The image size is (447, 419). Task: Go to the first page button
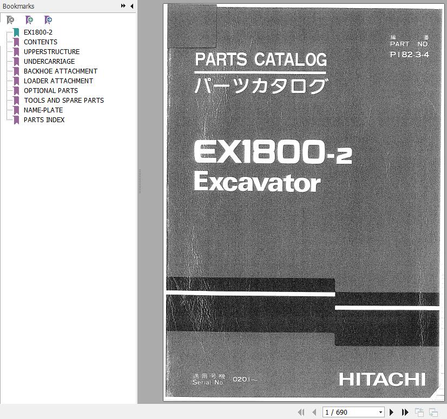(301, 412)
